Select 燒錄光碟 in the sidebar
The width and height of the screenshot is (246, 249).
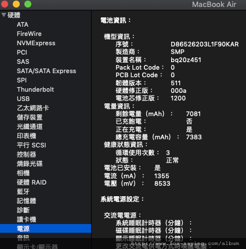[x=30, y=164]
